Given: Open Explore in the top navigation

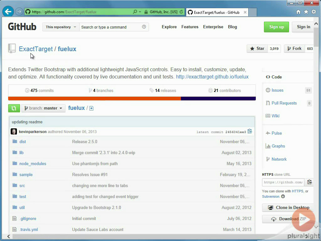Looking at the screenshot, I should pyautogui.click(x=169, y=27).
